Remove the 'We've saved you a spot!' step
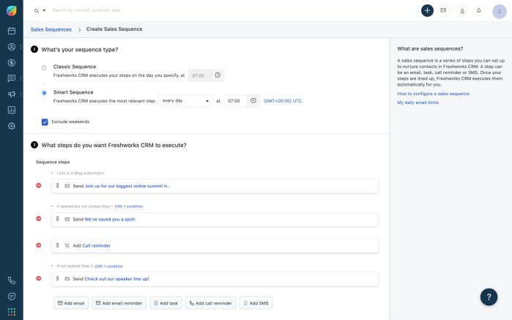Viewport: 512px width, 320px height. 39,219
